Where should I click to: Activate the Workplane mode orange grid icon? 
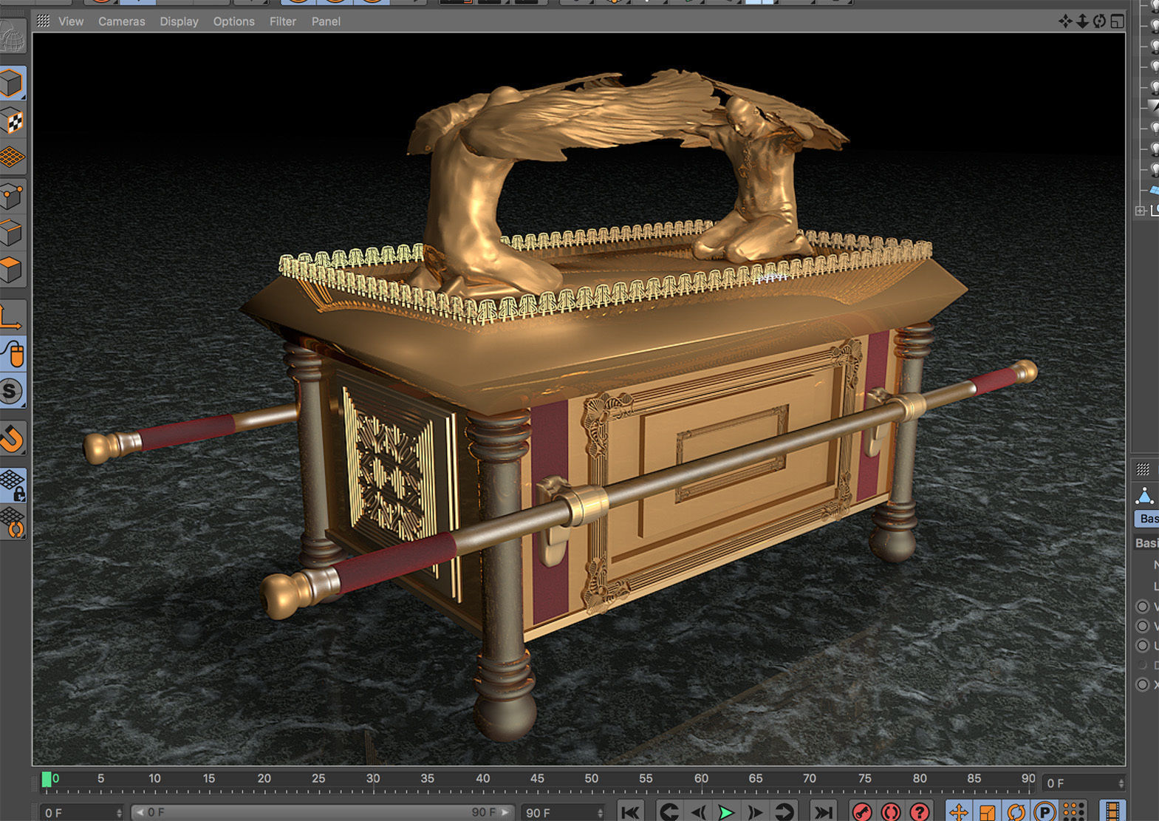(x=12, y=157)
